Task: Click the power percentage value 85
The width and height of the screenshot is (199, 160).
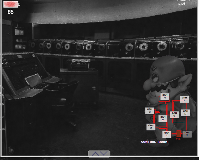Action: point(10,12)
